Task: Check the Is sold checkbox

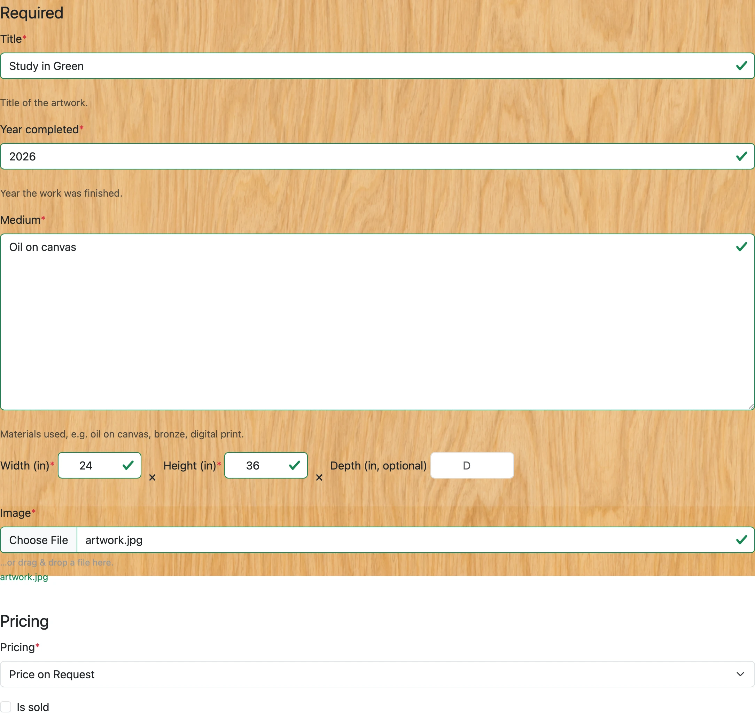Action: pyautogui.click(x=6, y=707)
